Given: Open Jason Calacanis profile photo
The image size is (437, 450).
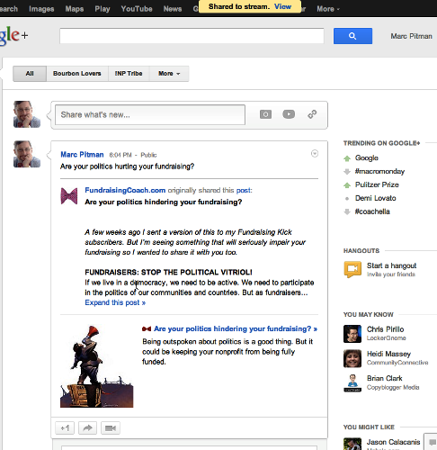Looking at the screenshot, I should point(352,444).
